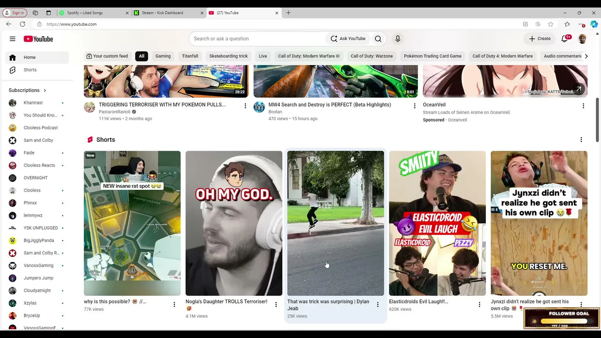Select the Pokémon Trading Card Game chip

point(432,56)
